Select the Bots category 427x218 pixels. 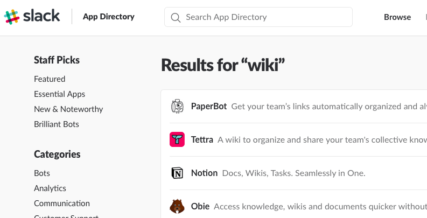(42, 173)
